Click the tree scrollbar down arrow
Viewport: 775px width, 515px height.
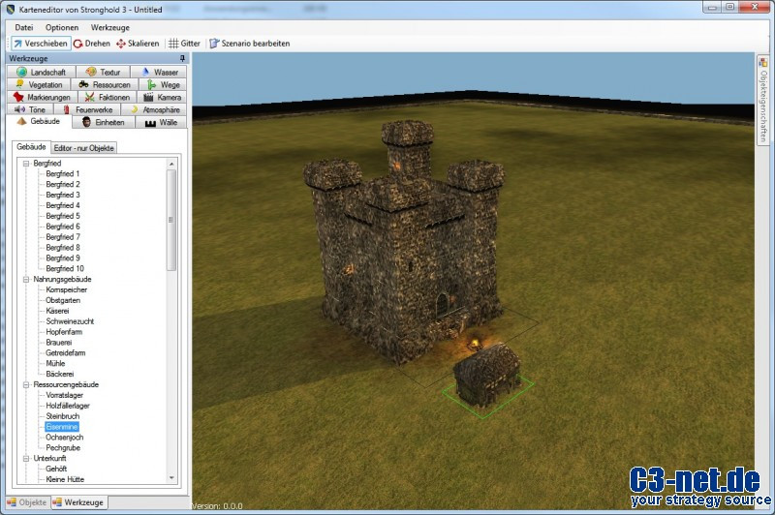(171, 478)
